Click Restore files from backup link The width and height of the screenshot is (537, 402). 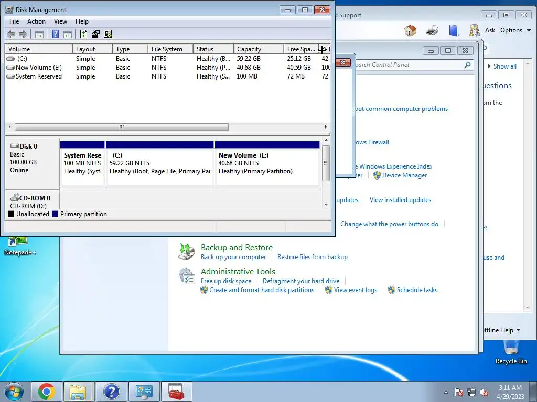[313, 257]
